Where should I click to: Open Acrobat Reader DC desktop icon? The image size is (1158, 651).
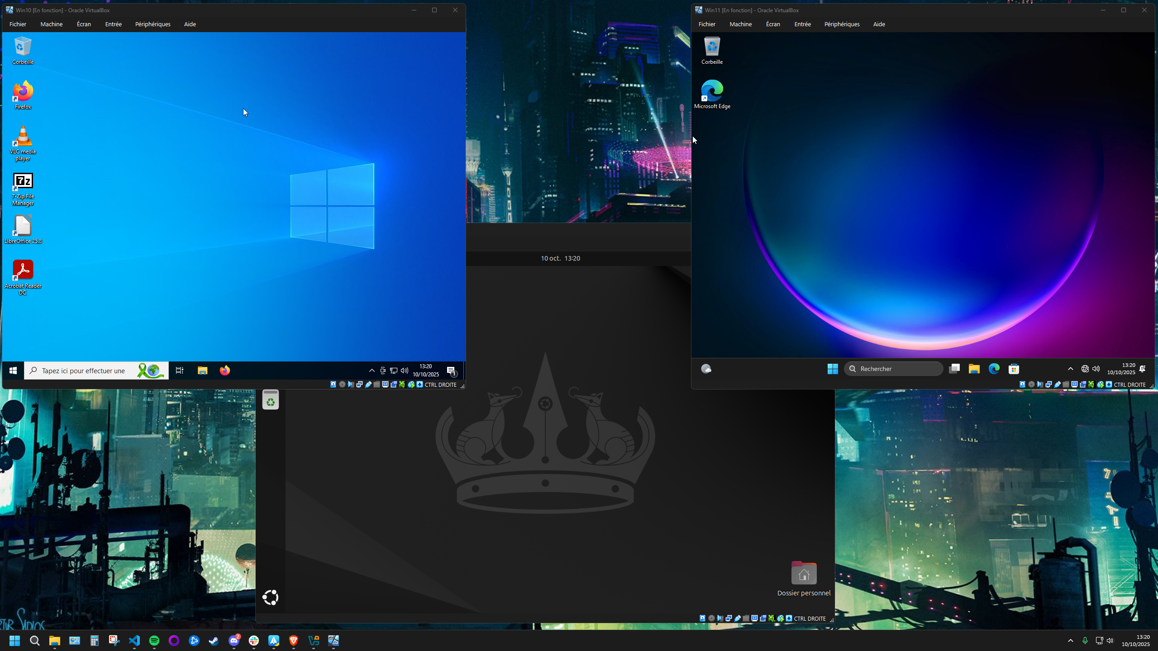click(x=23, y=271)
